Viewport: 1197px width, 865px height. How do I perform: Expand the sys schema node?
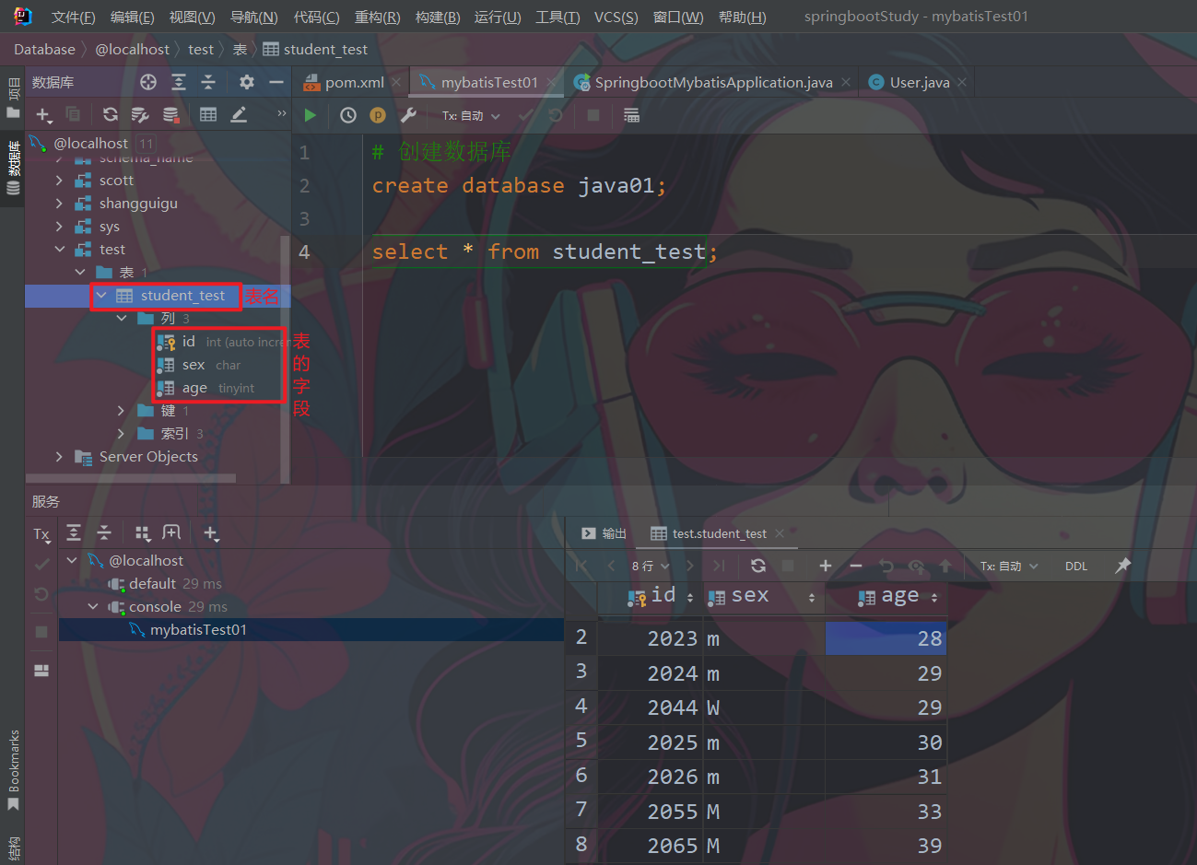60,227
